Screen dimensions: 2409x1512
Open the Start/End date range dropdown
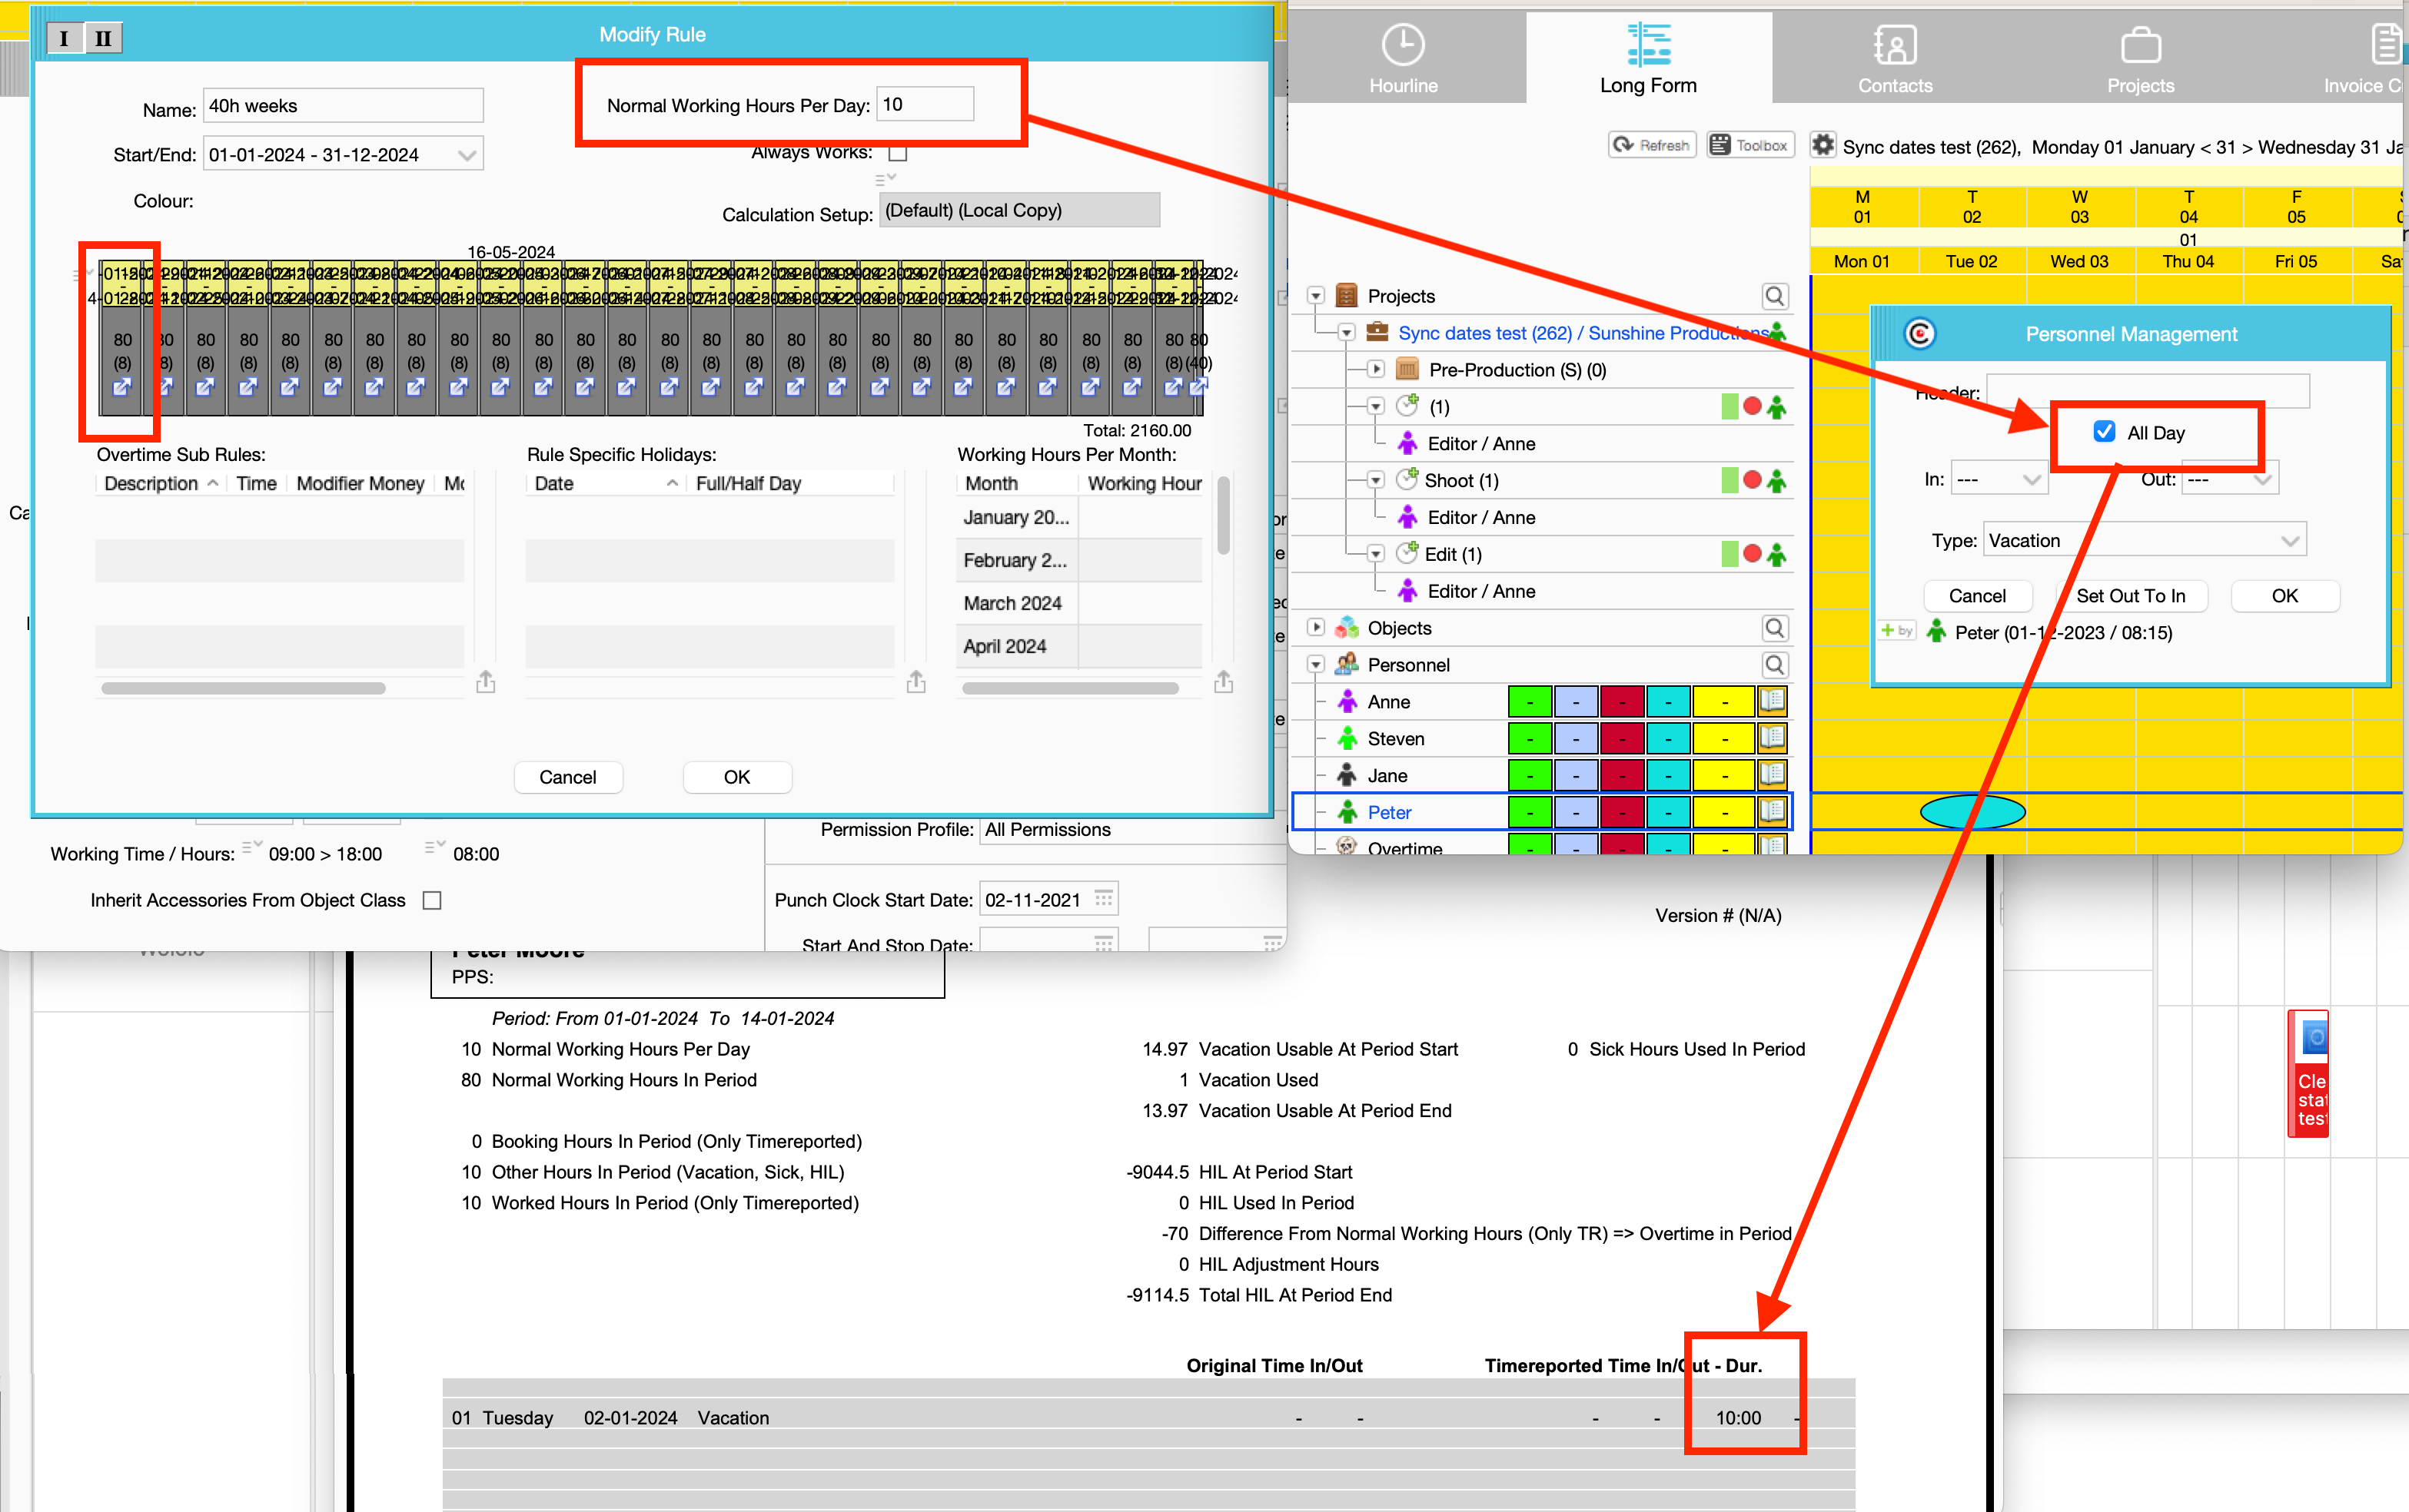tap(465, 155)
